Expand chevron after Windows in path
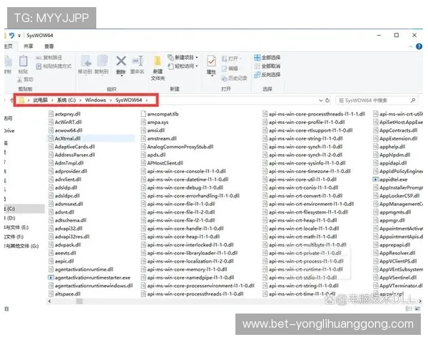The image size is (428, 342). pos(111,100)
